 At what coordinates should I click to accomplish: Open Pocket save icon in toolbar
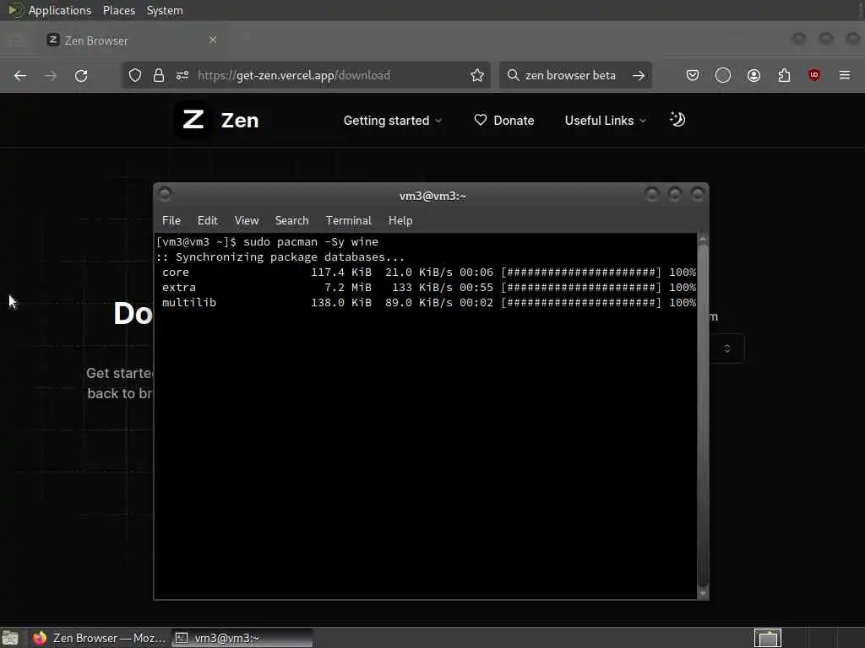tap(693, 75)
